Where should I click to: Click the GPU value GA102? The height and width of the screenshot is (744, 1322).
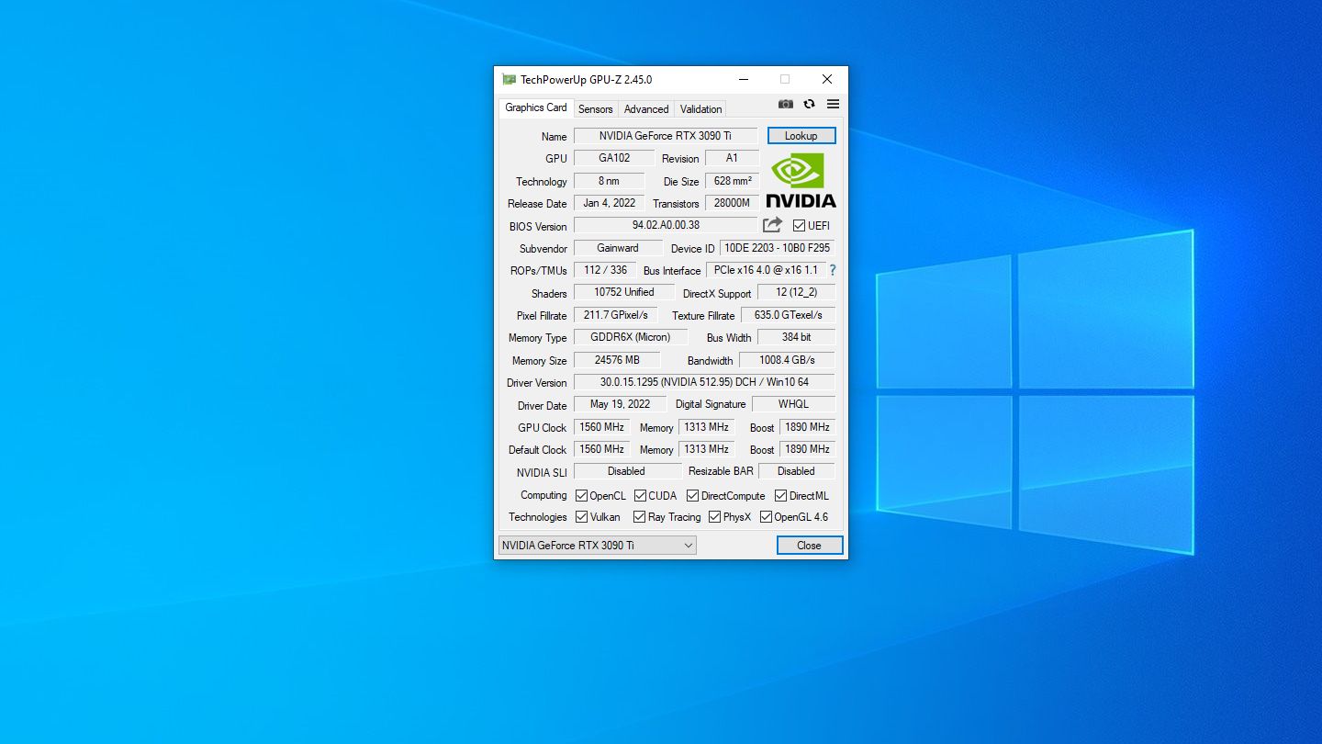point(614,158)
